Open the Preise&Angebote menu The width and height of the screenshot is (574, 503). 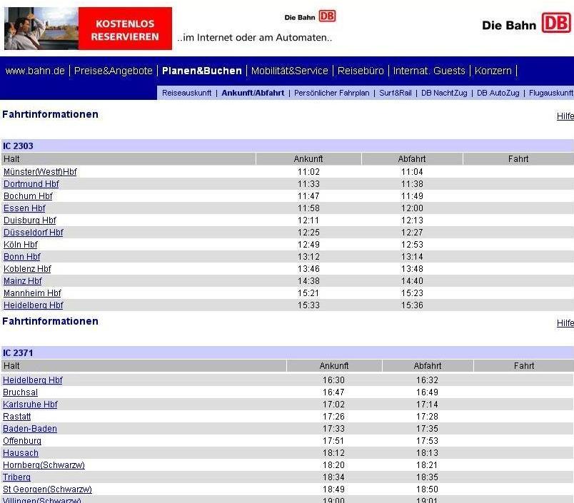[114, 71]
